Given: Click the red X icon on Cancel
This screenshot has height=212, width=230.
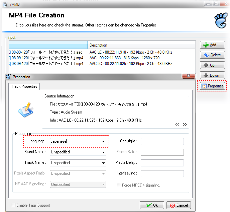Looking at the screenshot, I should [x=172, y=205].
